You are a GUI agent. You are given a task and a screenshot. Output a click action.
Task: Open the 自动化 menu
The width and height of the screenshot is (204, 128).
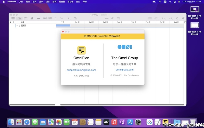pyautogui.click(x=70, y=2)
